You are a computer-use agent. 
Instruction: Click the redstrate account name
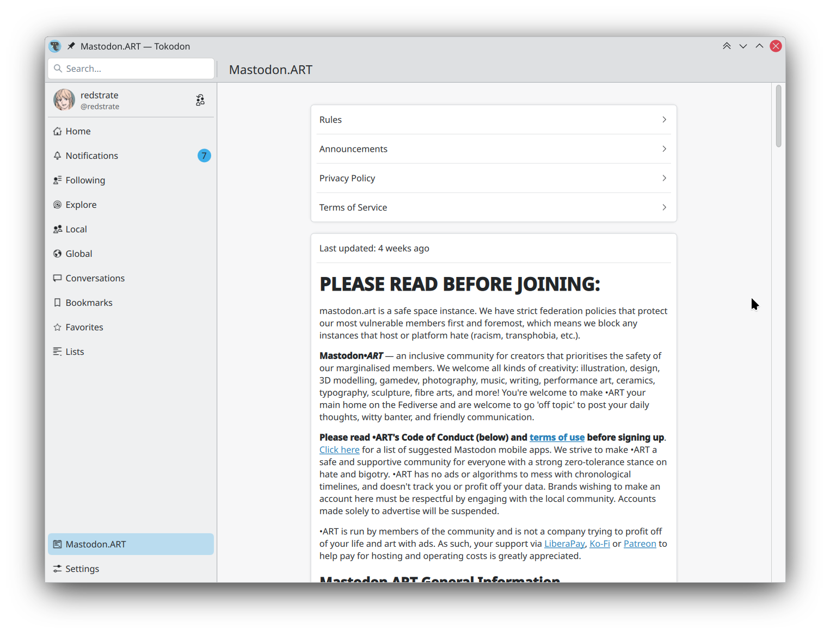(100, 95)
